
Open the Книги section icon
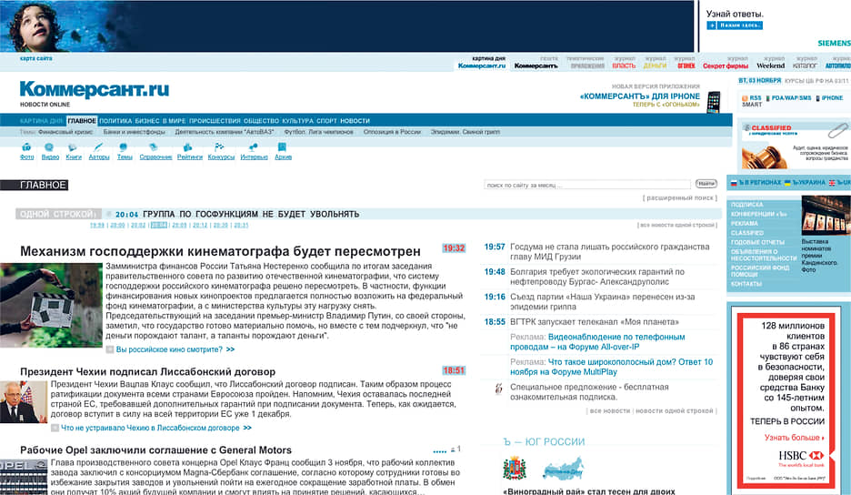click(x=72, y=147)
